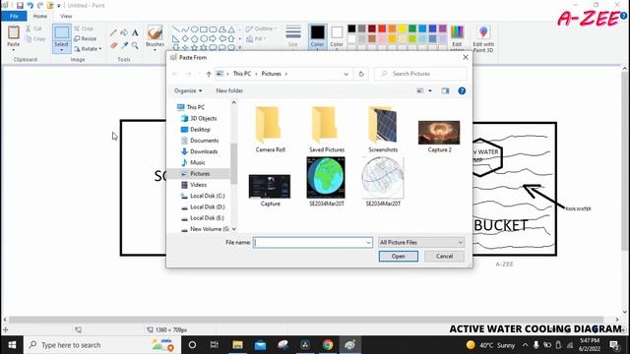Select Color 2 swatch
This screenshot has height=354, width=630.
tap(337, 37)
